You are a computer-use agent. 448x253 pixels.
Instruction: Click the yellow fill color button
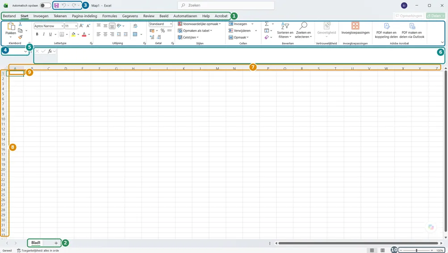(73, 34)
